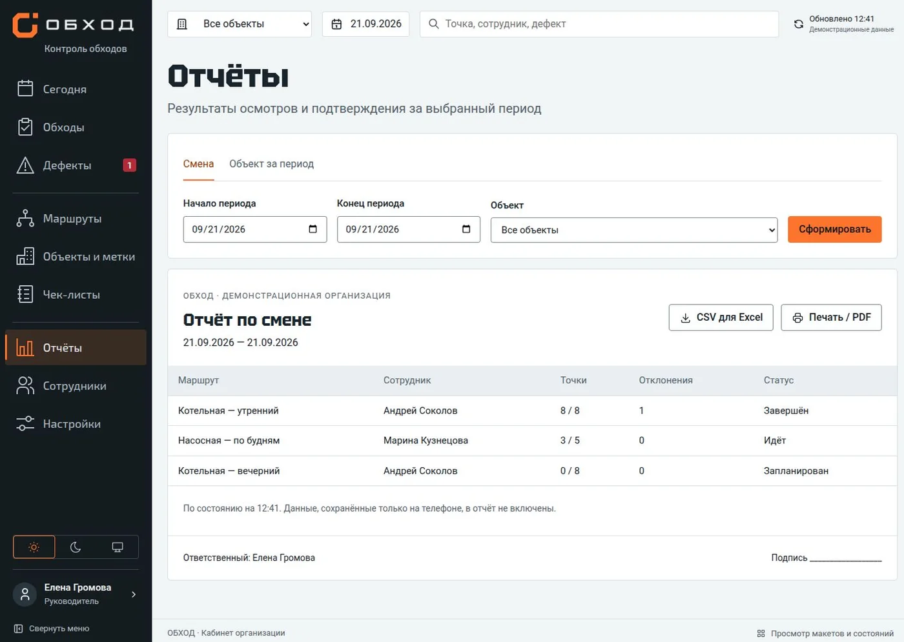The height and width of the screenshot is (642, 904).
Task: Click the printer icon on Печать button
Action: tap(797, 317)
